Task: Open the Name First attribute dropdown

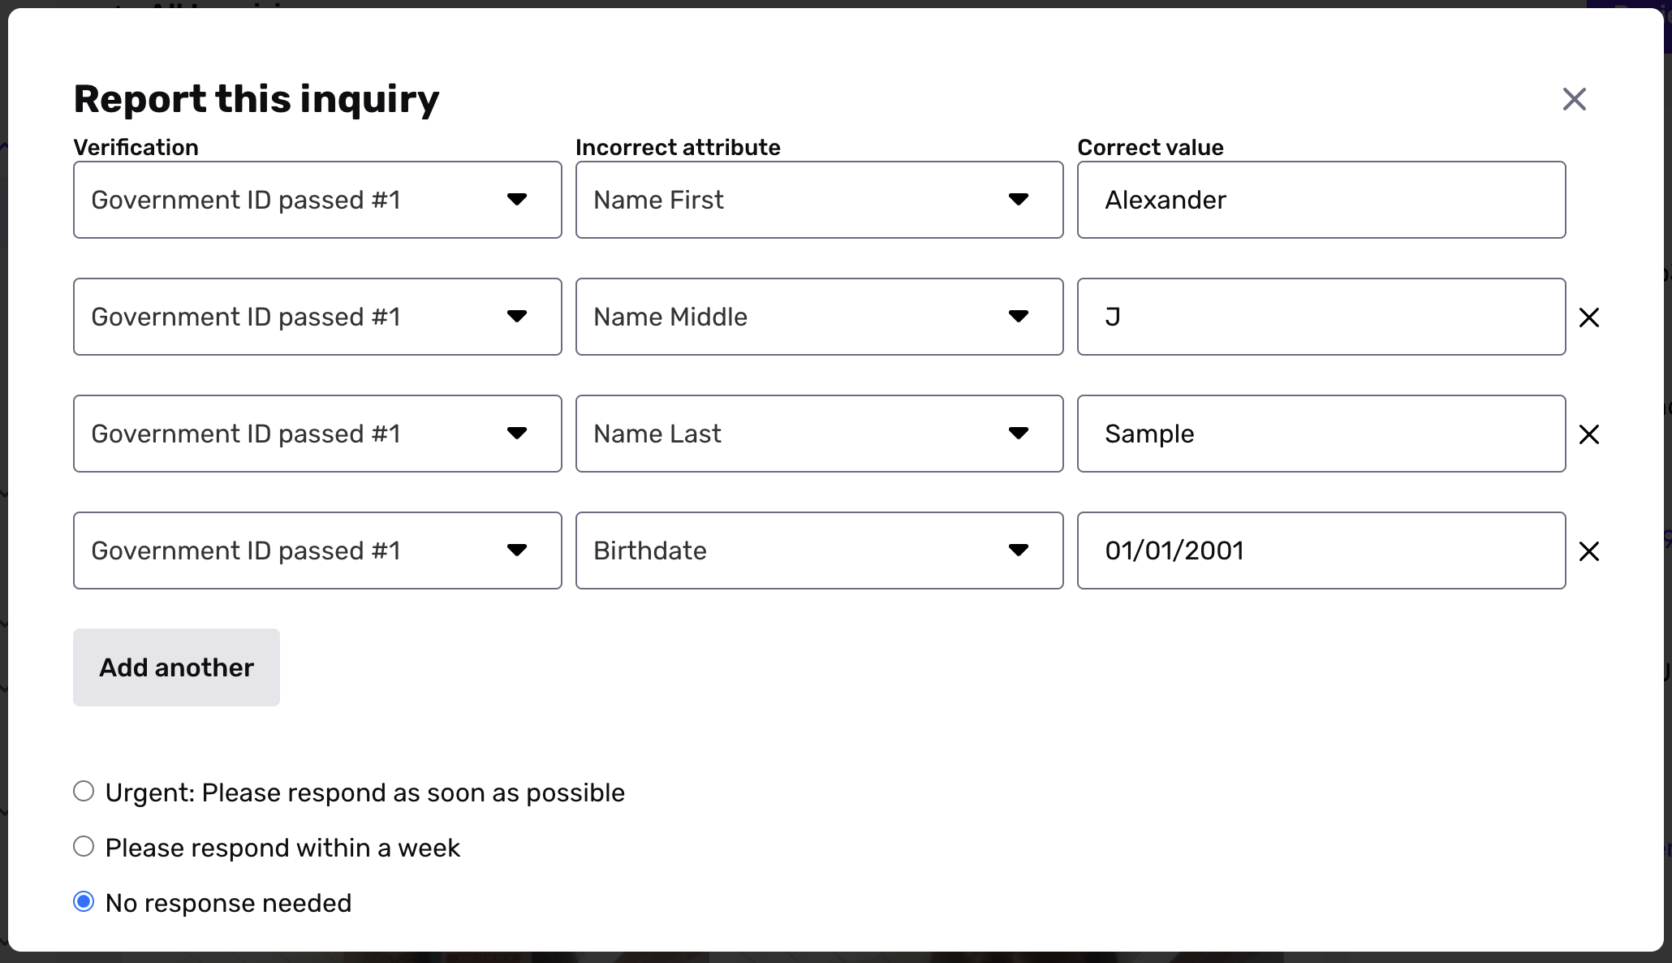Action: [x=819, y=200]
